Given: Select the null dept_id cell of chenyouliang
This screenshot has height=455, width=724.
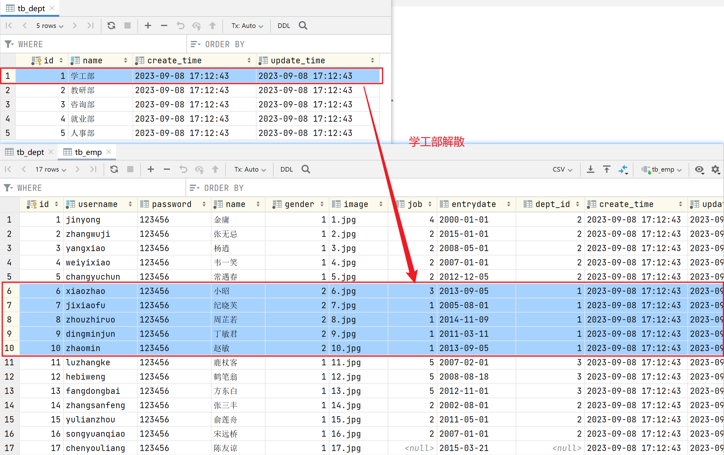Looking at the screenshot, I should point(550,448).
